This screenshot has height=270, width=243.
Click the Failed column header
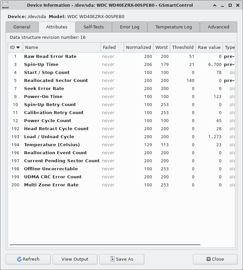click(x=112, y=48)
